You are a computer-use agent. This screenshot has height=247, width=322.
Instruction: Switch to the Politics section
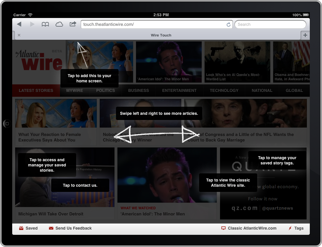[x=105, y=90]
